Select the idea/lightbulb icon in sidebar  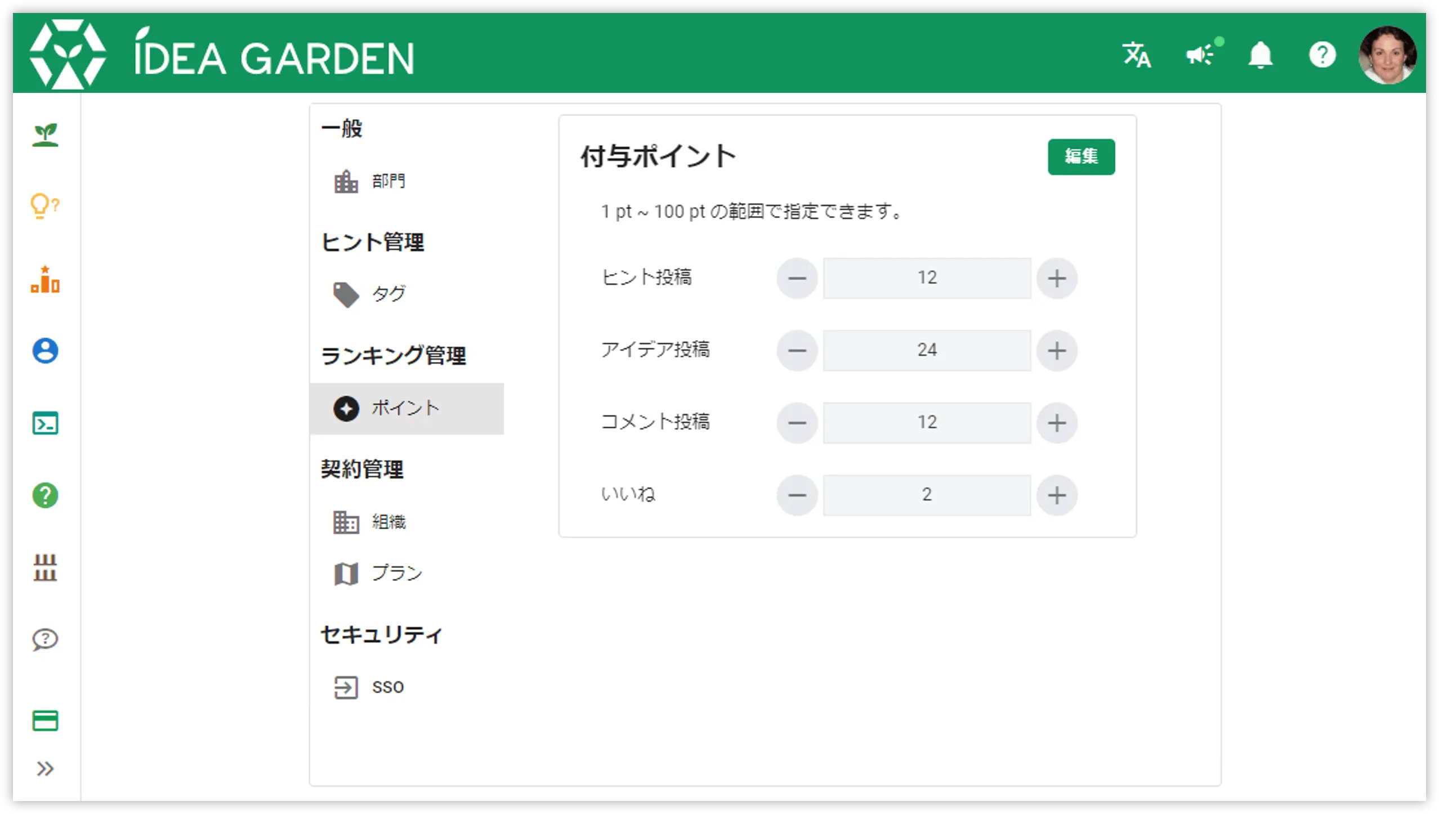47,204
